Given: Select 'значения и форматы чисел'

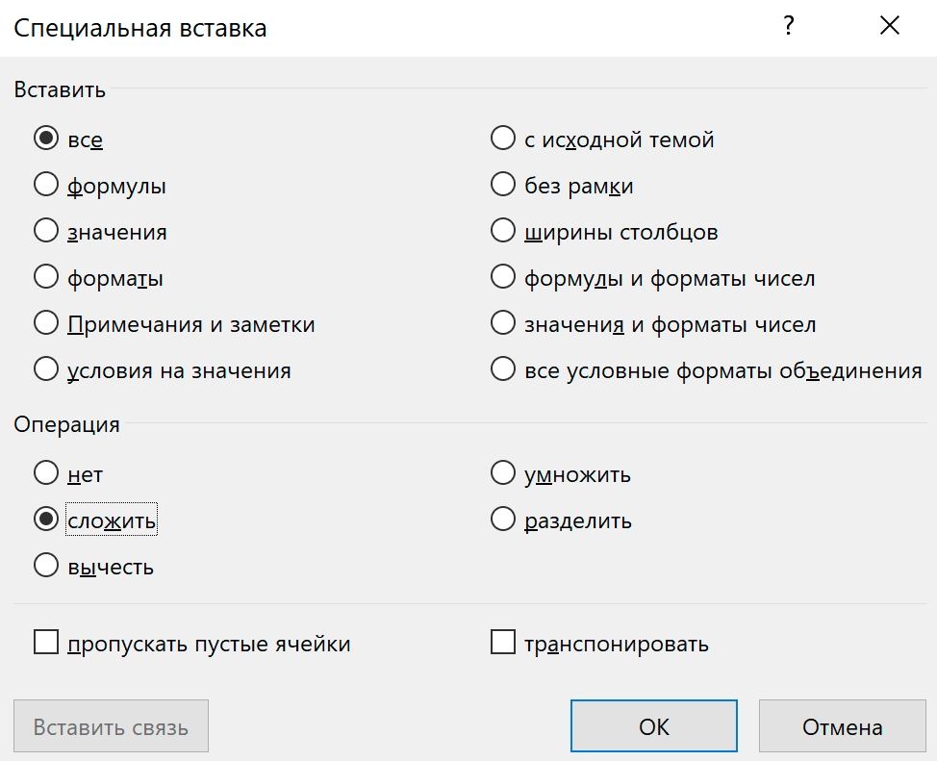Looking at the screenshot, I should (503, 324).
